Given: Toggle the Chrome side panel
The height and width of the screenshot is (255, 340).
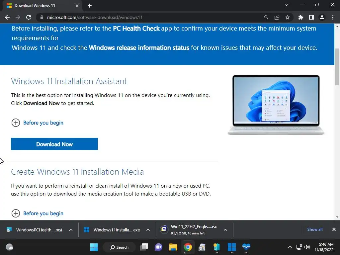Looking at the screenshot, I should pyautogui.click(x=311, y=17).
